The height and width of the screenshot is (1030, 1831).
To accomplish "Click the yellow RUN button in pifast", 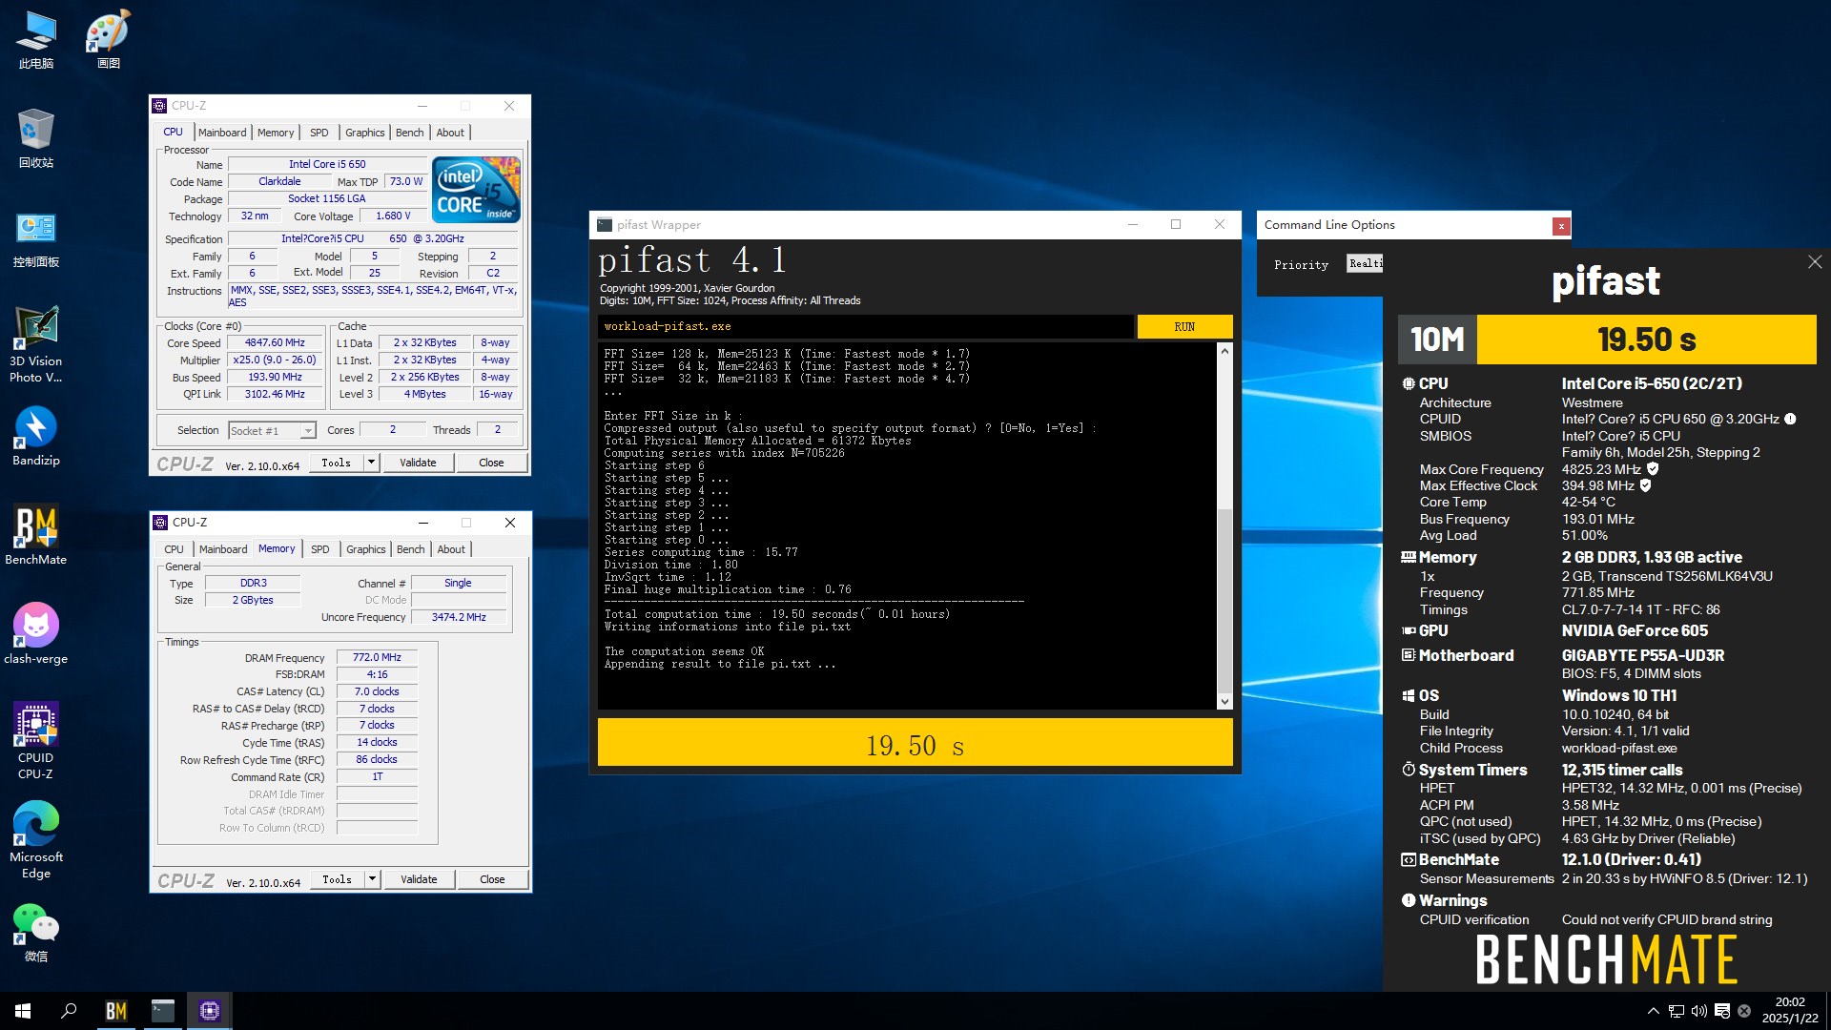I will pos(1184,326).
